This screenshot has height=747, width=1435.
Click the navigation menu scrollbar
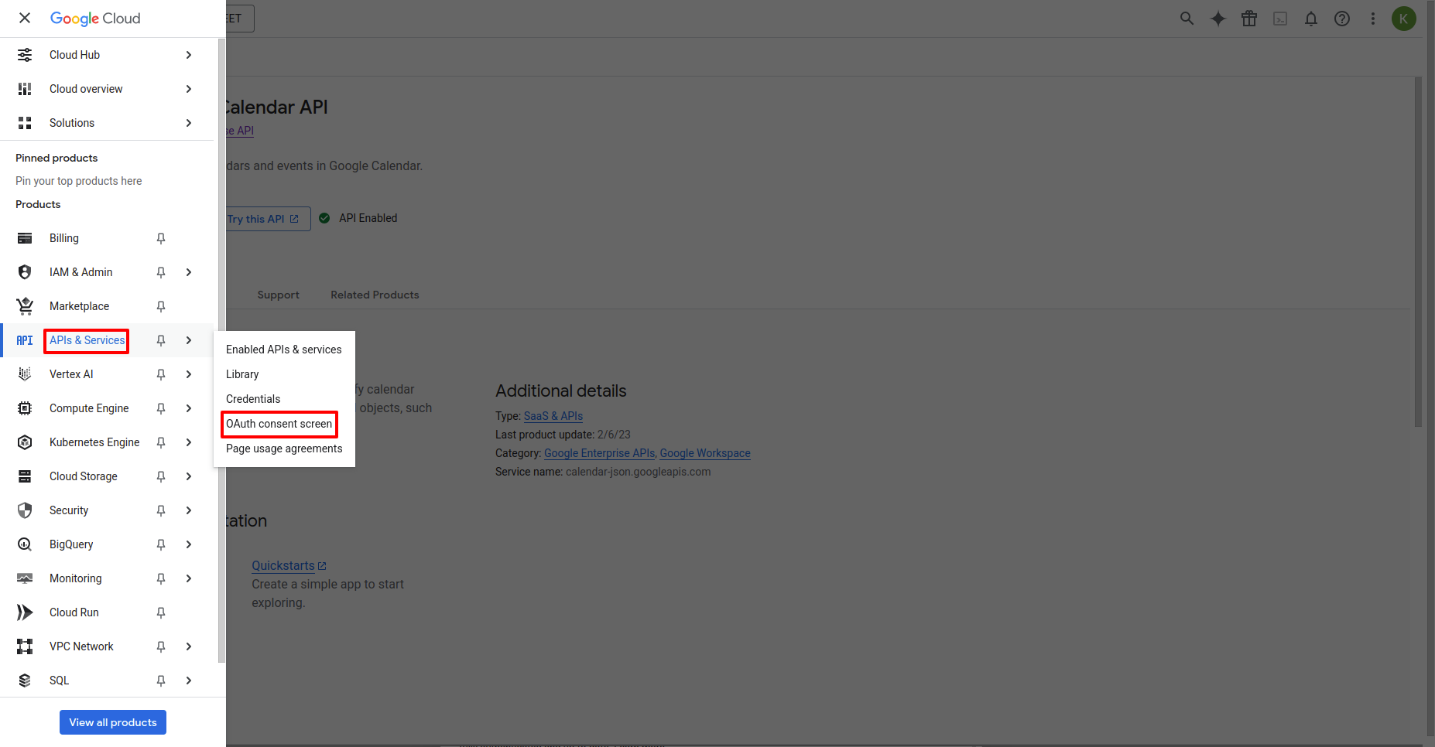221,352
